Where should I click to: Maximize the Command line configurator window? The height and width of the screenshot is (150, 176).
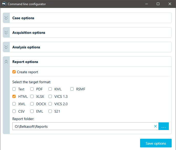pyautogui.click(x=158, y=4)
